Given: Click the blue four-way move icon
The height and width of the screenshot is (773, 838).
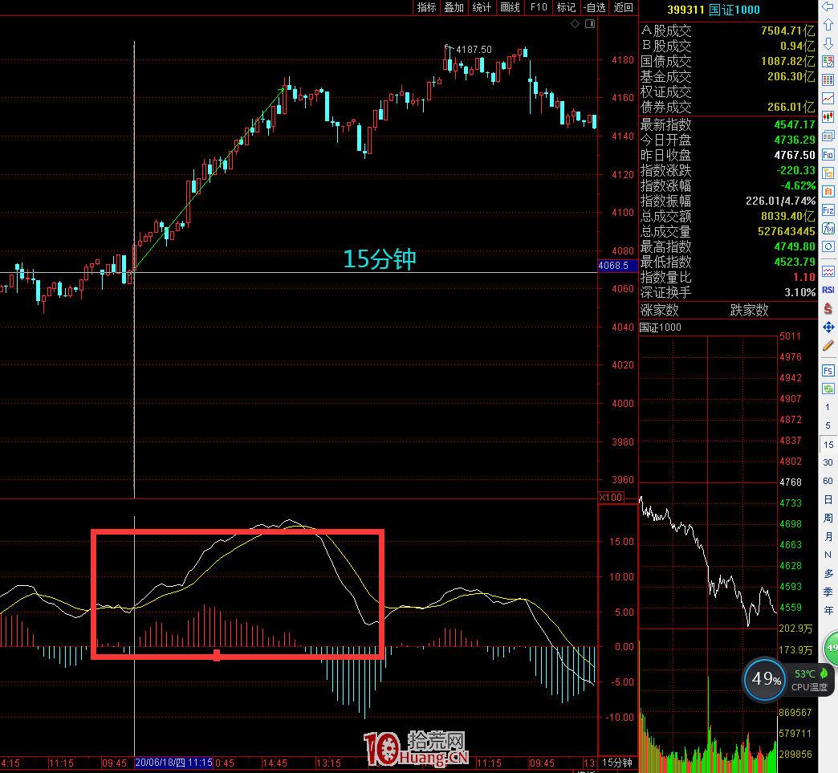Looking at the screenshot, I should click(x=828, y=327).
